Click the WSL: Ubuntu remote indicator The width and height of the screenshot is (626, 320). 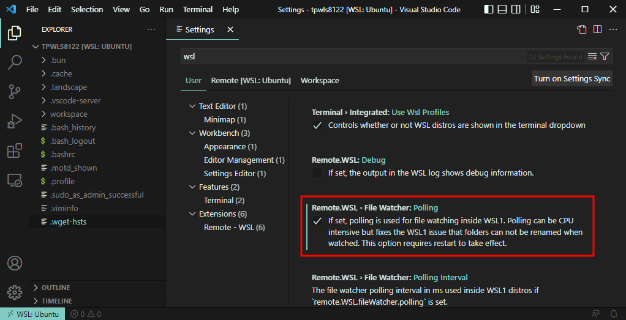tap(32, 314)
